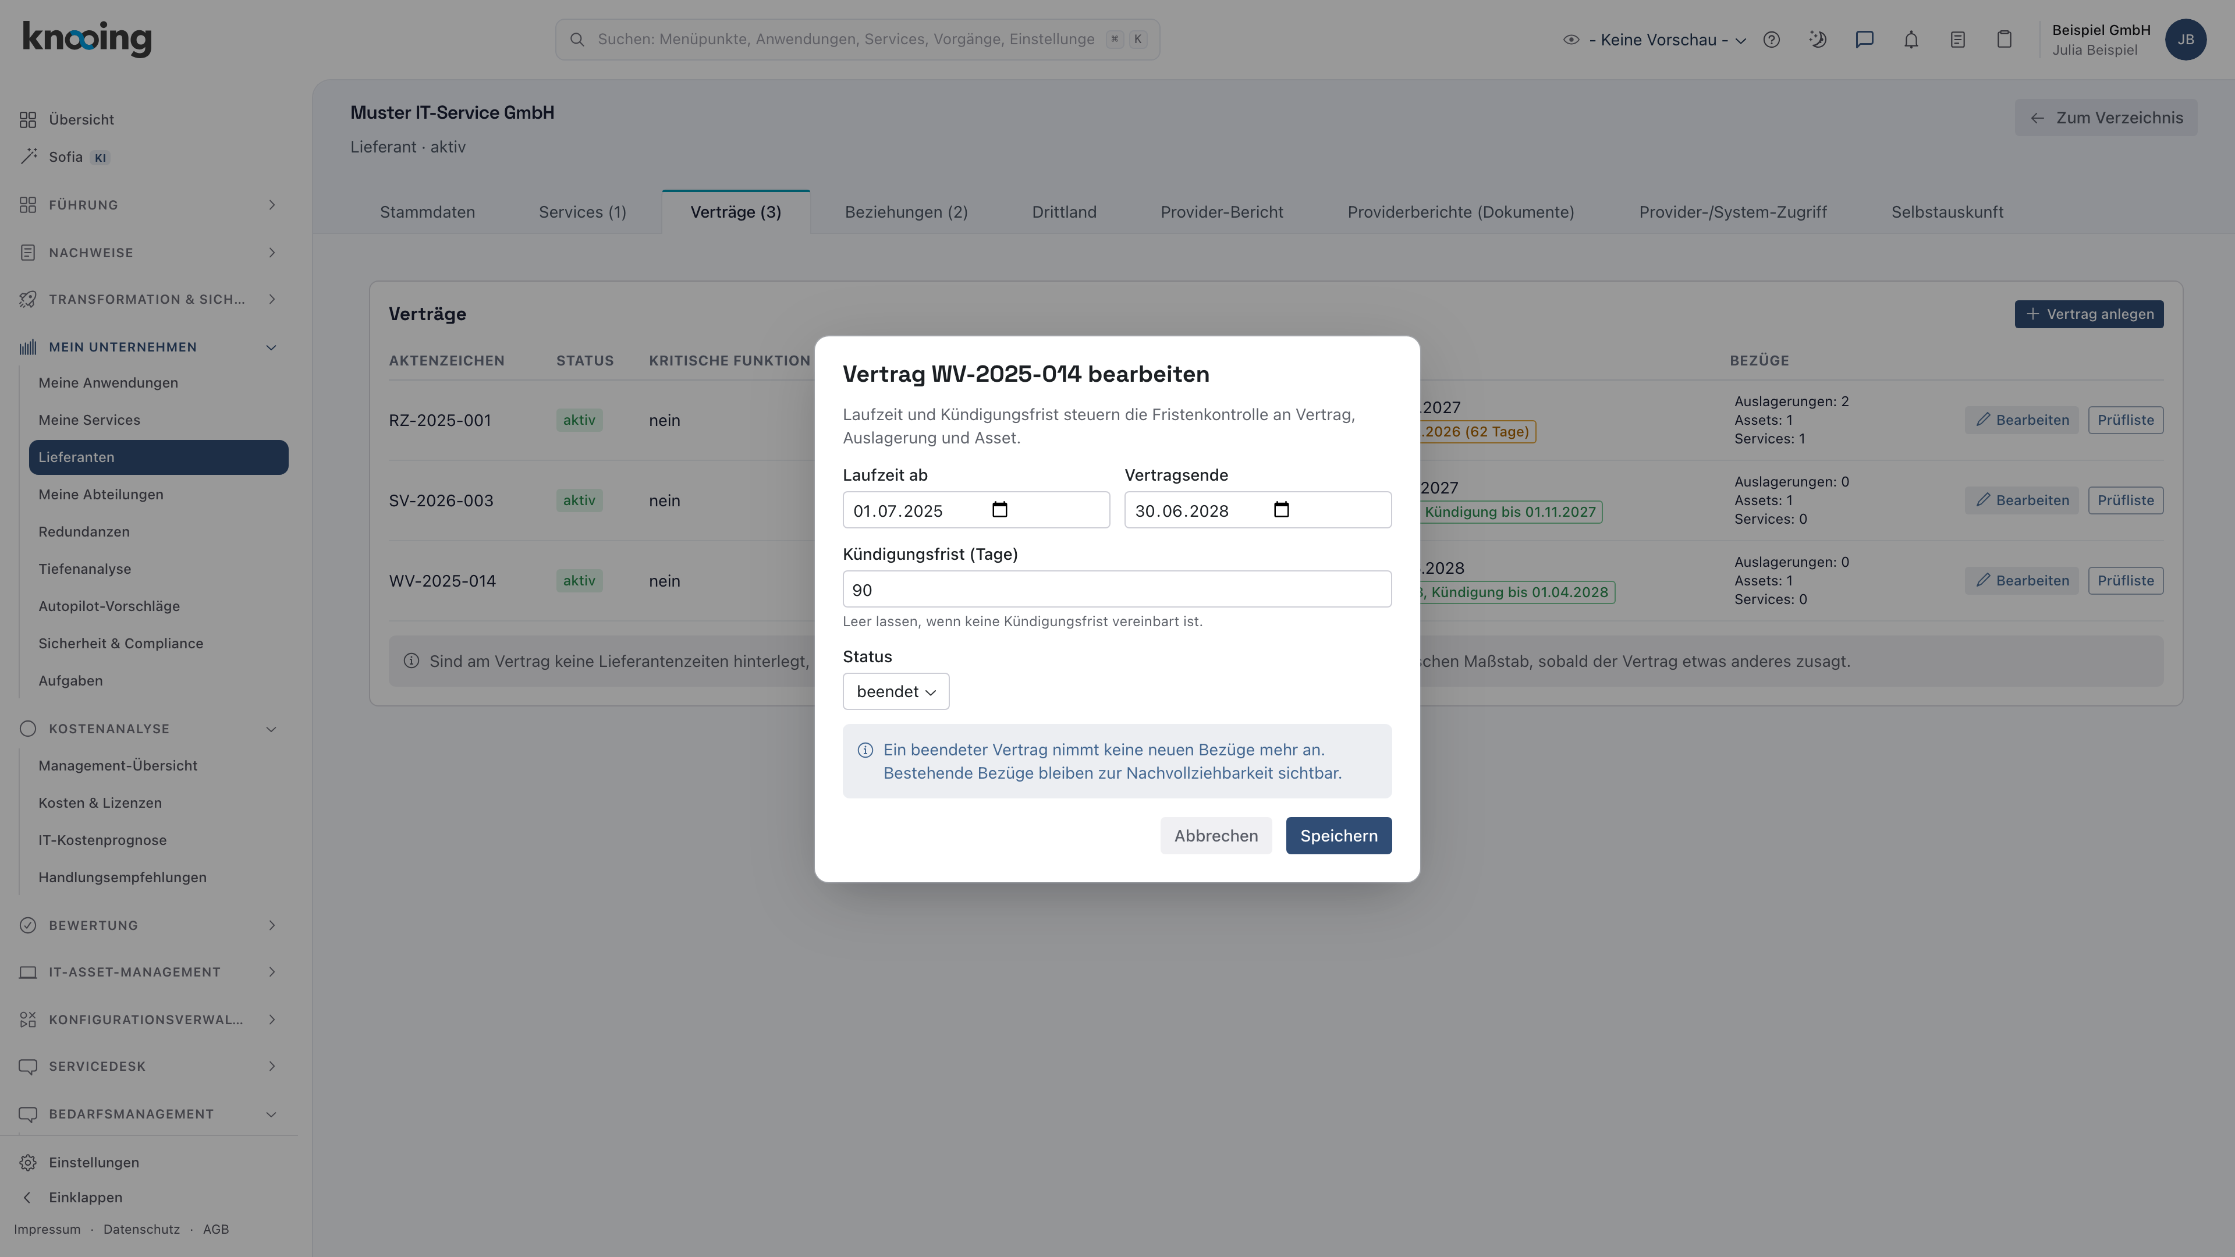Click the search magnifier icon
Screen dimensions: 2235x1257
pos(577,40)
